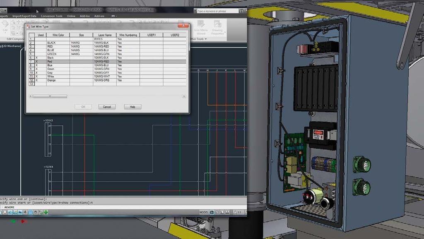This screenshot has height=239, width=424.
Task: Select the 10AWG-WHT layer cell
Action: pyautogui.click(x=105, y=77)
